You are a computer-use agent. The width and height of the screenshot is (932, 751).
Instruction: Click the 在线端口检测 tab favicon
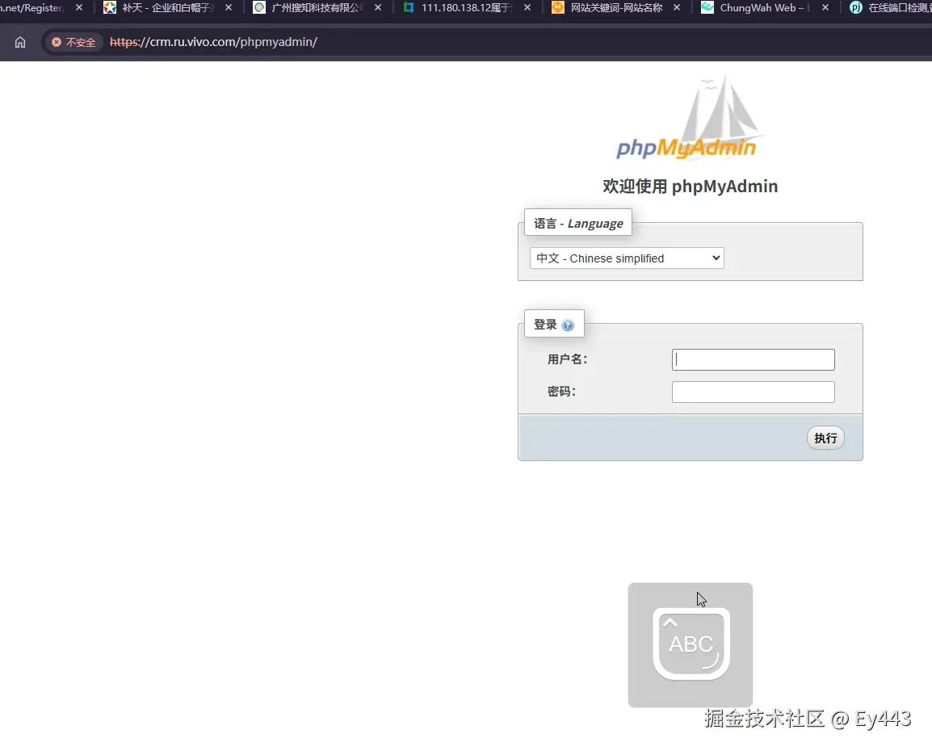click(x=856, y=8)
